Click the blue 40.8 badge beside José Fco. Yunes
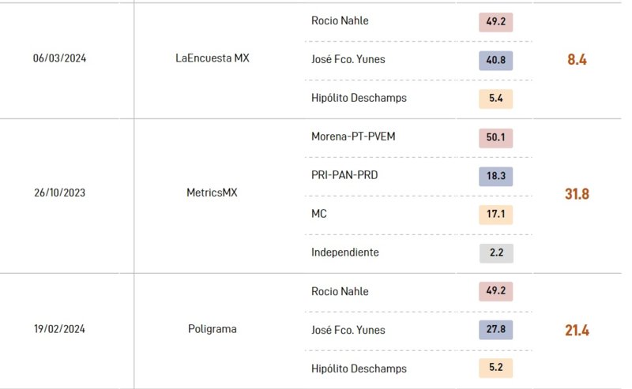 [x=496, y=61]
